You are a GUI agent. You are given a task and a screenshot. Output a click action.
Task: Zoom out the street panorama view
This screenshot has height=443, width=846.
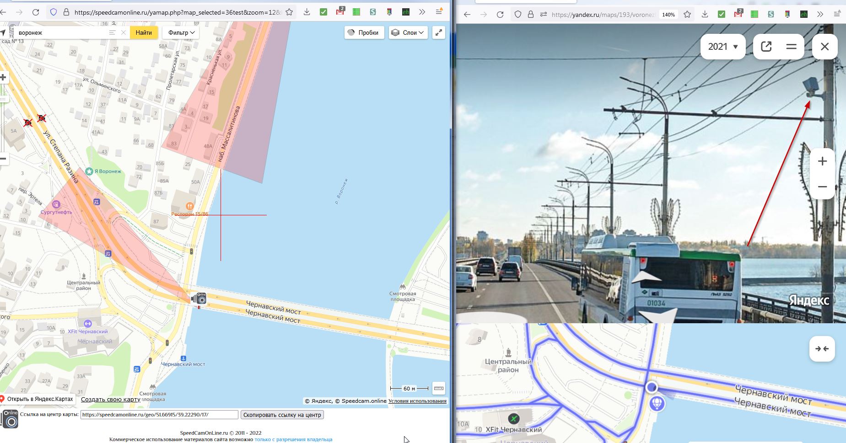click(x=822, y=187)
